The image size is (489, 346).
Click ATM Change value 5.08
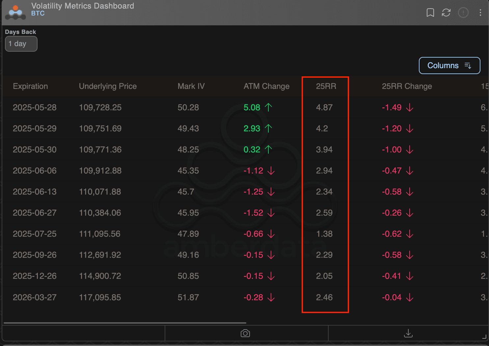coord(252,107)
